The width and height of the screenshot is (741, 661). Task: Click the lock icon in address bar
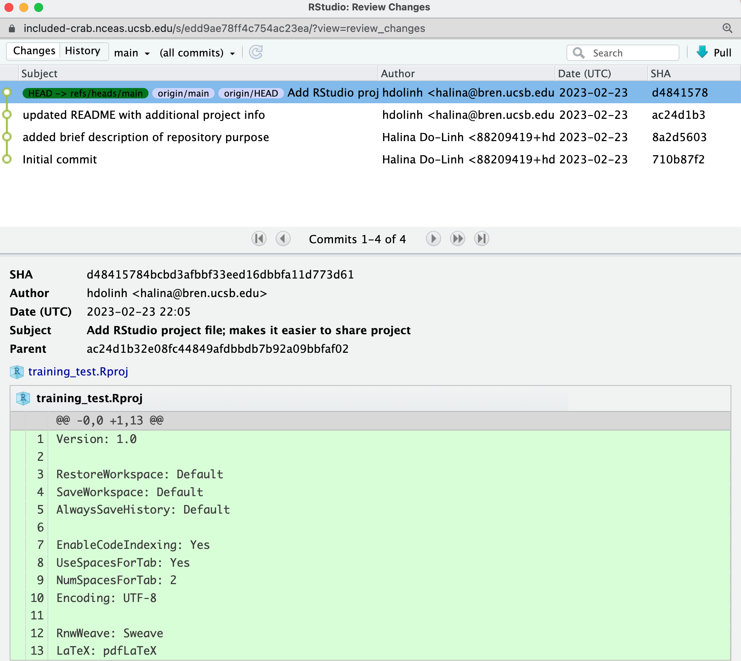point(12,29)
